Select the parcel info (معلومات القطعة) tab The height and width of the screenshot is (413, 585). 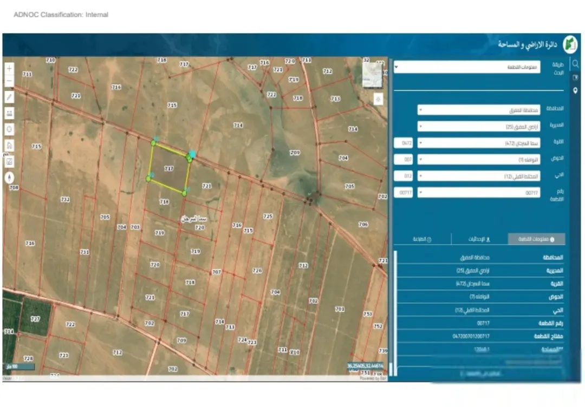click(x=536, y=239)
